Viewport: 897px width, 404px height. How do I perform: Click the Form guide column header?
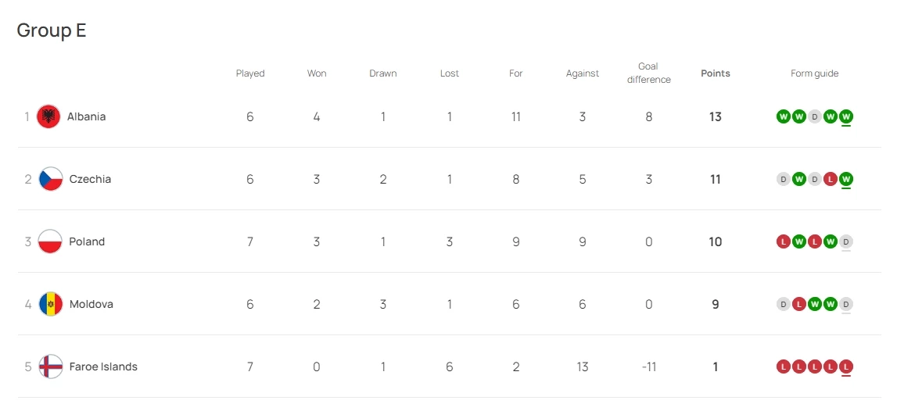pos(814,73)
